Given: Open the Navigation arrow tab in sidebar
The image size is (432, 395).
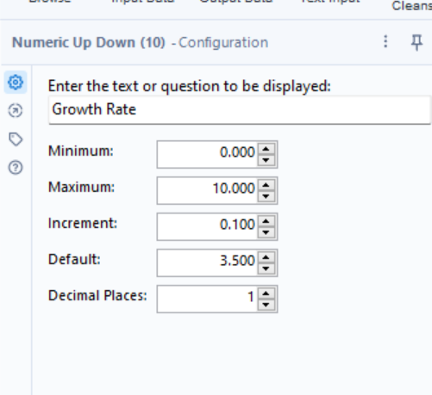Looking at the screenshot, I should (x=16, y=110).
